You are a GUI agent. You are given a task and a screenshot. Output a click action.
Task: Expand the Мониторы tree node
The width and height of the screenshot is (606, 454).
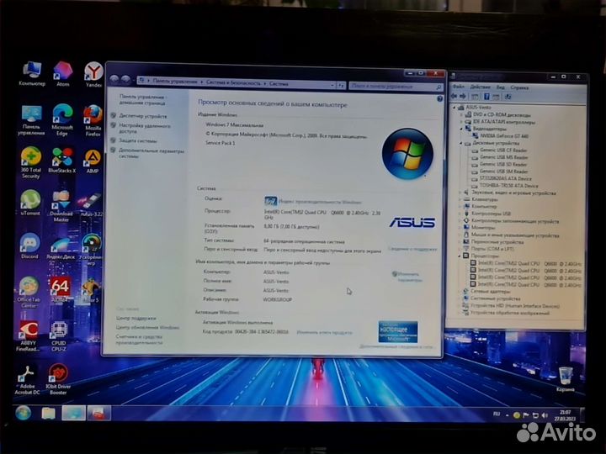tap(460, 227)
